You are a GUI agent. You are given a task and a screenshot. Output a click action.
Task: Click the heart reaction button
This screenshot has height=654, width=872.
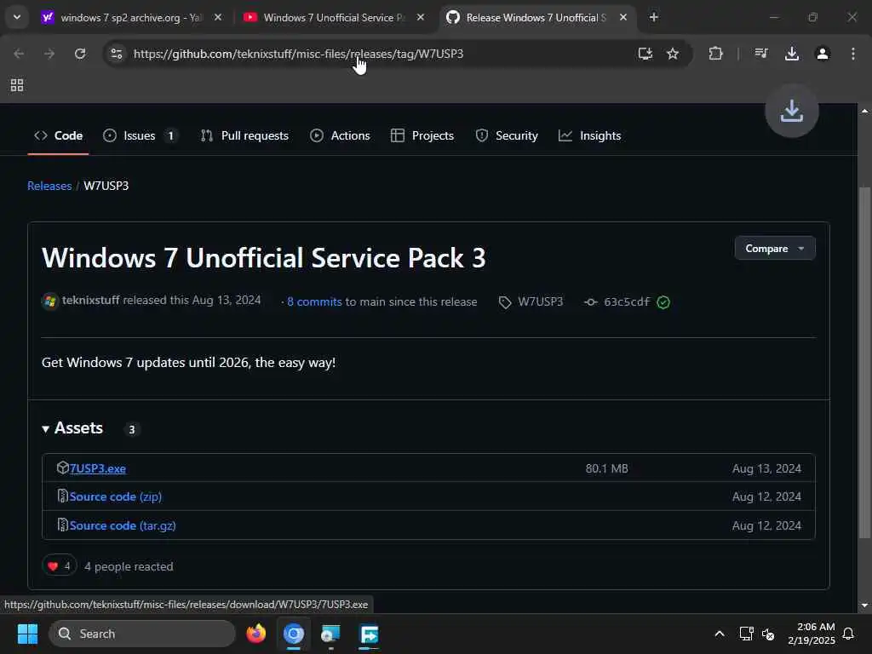pyautogui.click(x=59, y=566)
